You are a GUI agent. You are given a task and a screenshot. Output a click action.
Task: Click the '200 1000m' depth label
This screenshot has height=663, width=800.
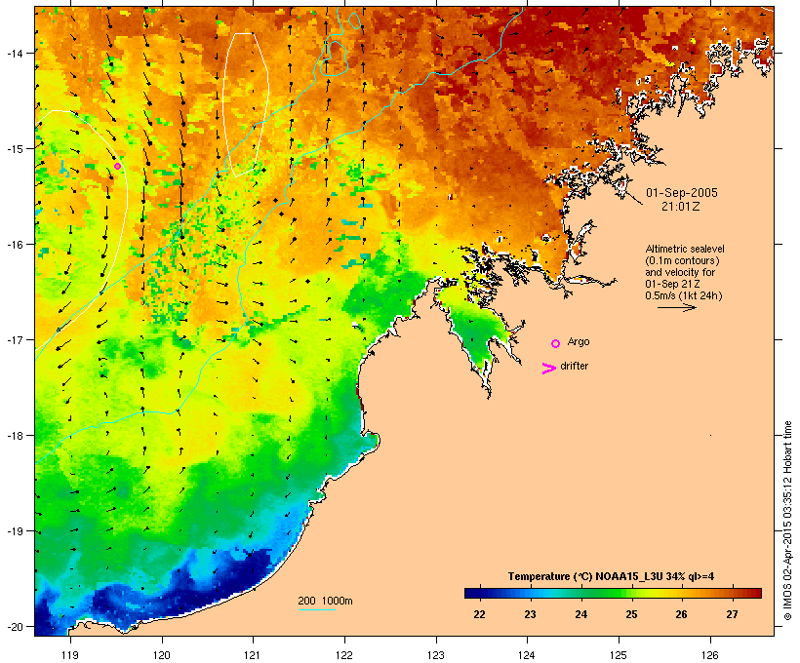tap(325, 601)
